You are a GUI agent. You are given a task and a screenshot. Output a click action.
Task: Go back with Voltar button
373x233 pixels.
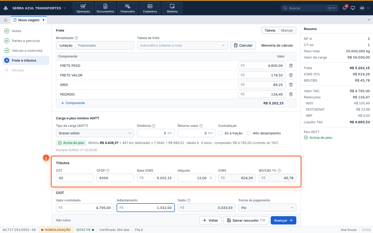210,220
